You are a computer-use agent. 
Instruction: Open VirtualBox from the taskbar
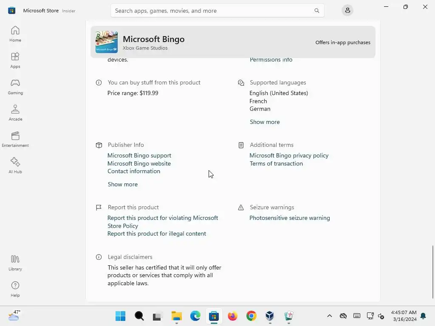click(x=270, y=316)
